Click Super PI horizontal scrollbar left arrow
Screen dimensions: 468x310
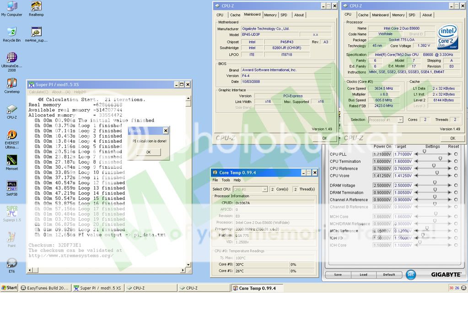point(30,270)
